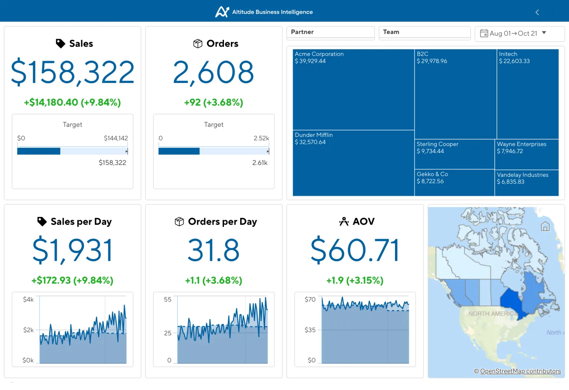Click the Sales per Day trend chart
This screenshot has width=569, height=390.
83,330
